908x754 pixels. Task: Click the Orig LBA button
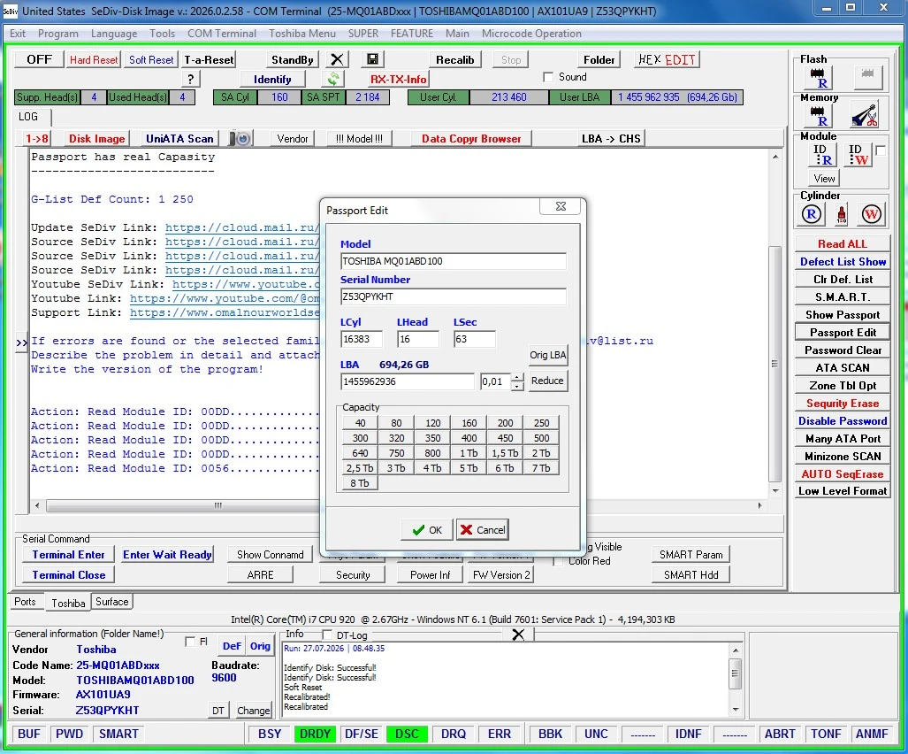click(548, 355)
